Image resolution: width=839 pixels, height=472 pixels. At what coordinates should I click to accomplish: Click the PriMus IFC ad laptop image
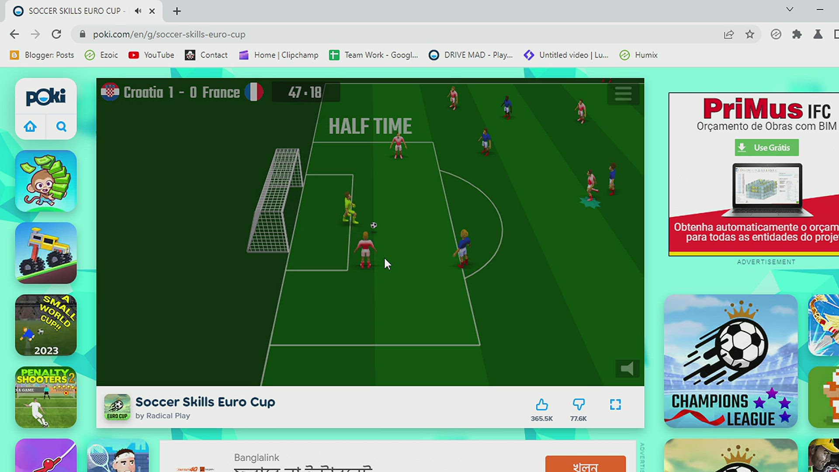pyautogui.click(x=767, y=190)
